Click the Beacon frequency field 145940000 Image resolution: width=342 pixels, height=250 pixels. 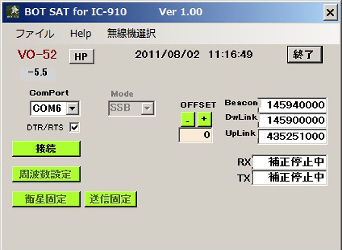coord(292,105)
